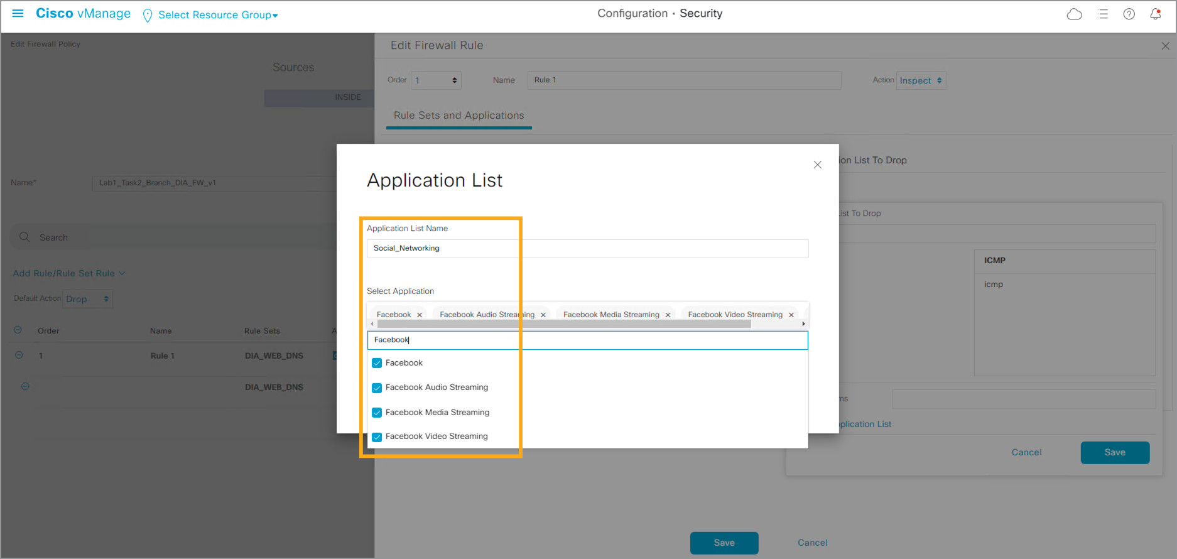1177x559 pixels.
Task: Click DIA_WEB_DNS in the Rule 1 row
Action: coord(274,355)
